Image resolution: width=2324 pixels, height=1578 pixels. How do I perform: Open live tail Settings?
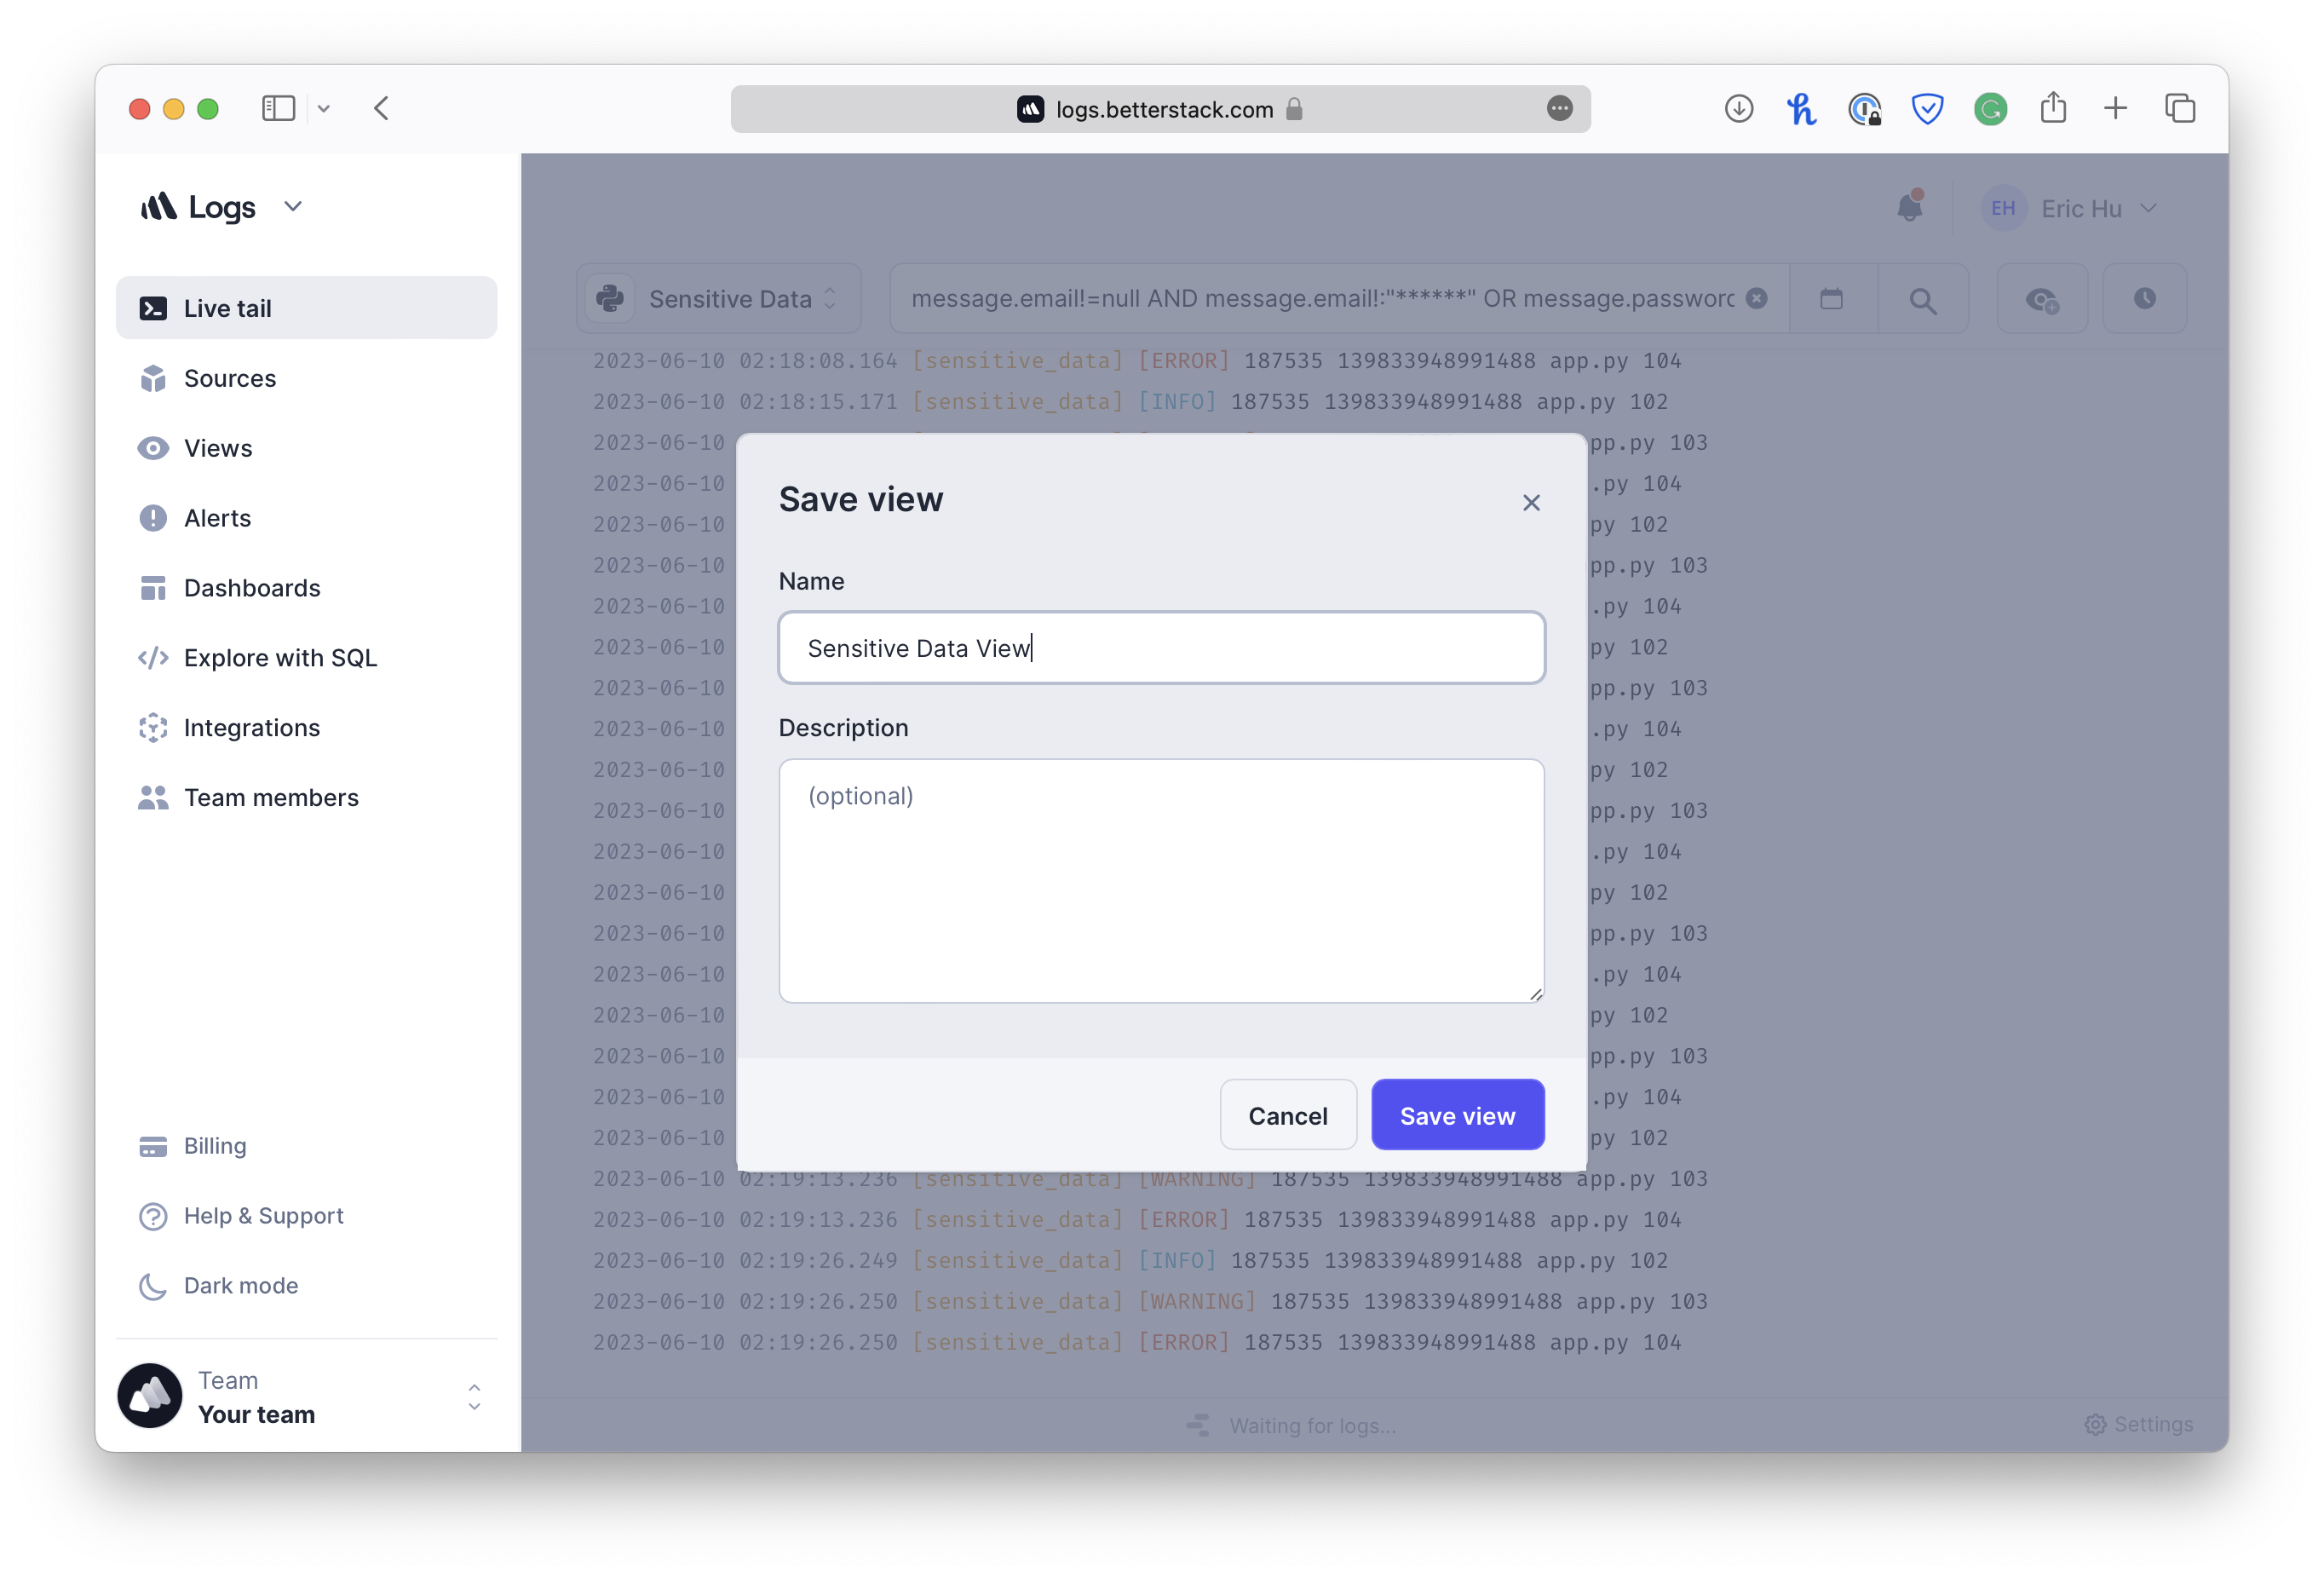[2138, 1424]
